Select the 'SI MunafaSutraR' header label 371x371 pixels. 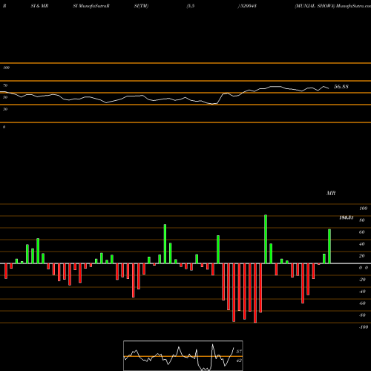click(x=91, y=6)
